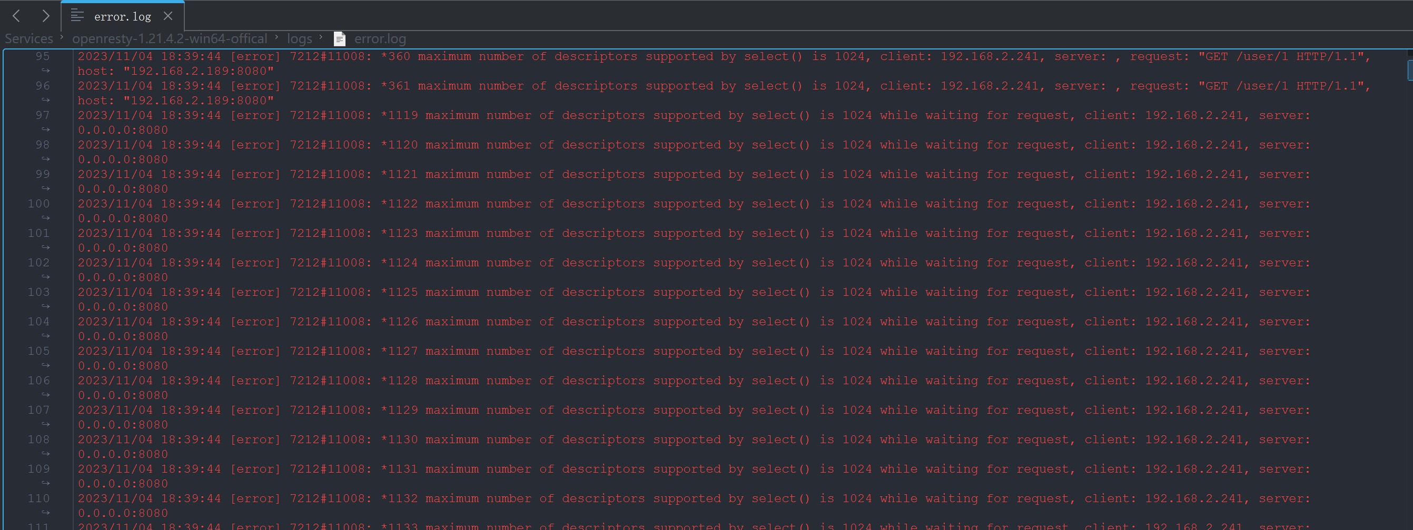Click line number 107 in gutter

coord(39,411)
